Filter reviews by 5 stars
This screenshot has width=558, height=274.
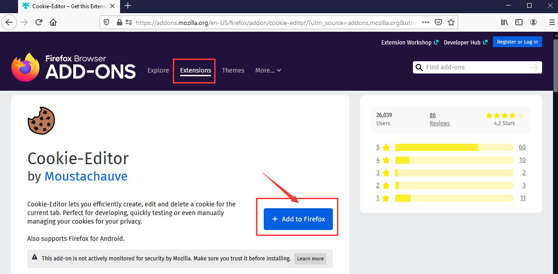coord(383,147)
